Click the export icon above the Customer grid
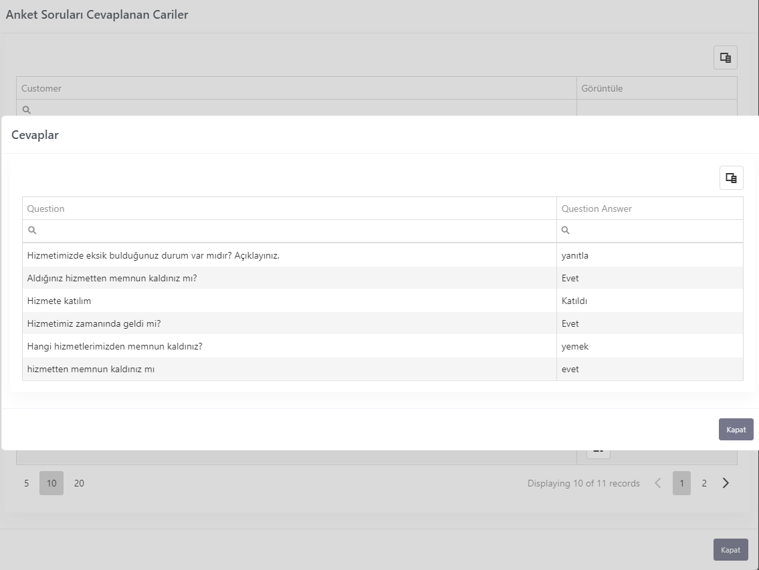 (x=725, y=57)
